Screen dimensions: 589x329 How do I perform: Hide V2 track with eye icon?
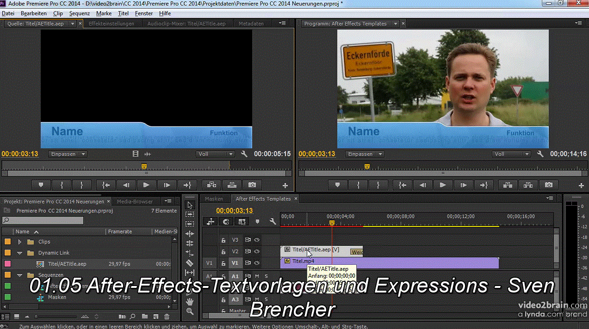257,251
